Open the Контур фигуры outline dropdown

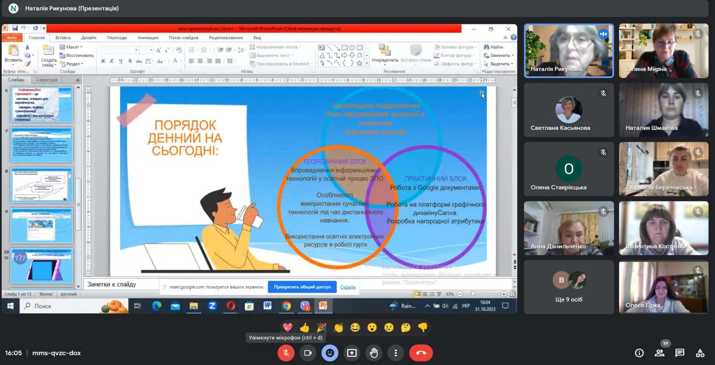coord(455,55)
